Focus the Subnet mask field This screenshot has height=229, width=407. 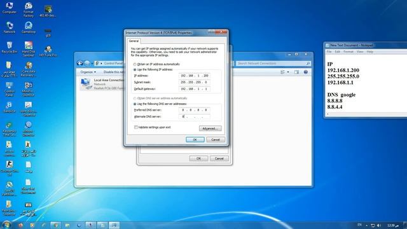pos(195,82)
